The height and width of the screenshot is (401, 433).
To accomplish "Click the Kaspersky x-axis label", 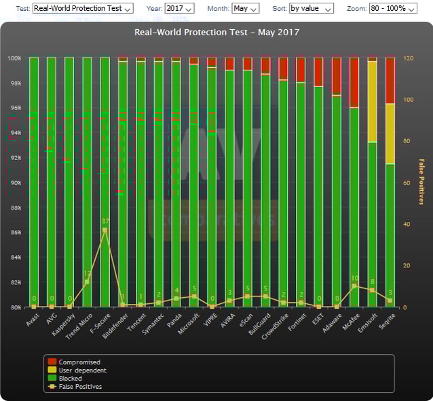I will click(64, 324).
